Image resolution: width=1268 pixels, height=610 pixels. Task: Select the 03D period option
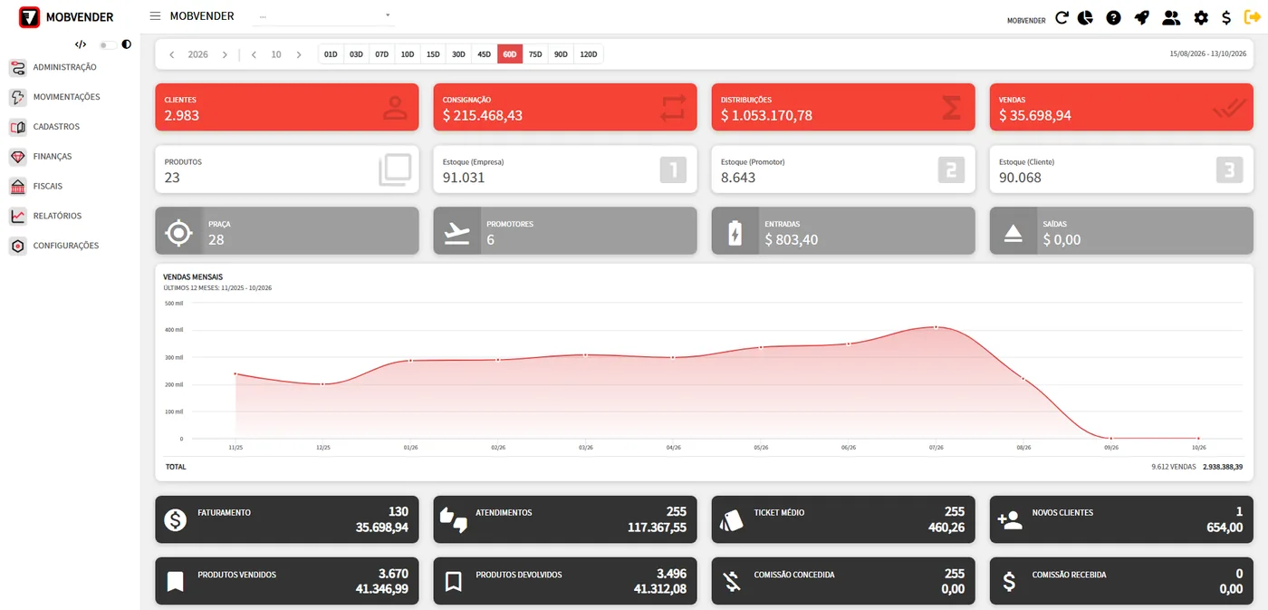[356, 54]
